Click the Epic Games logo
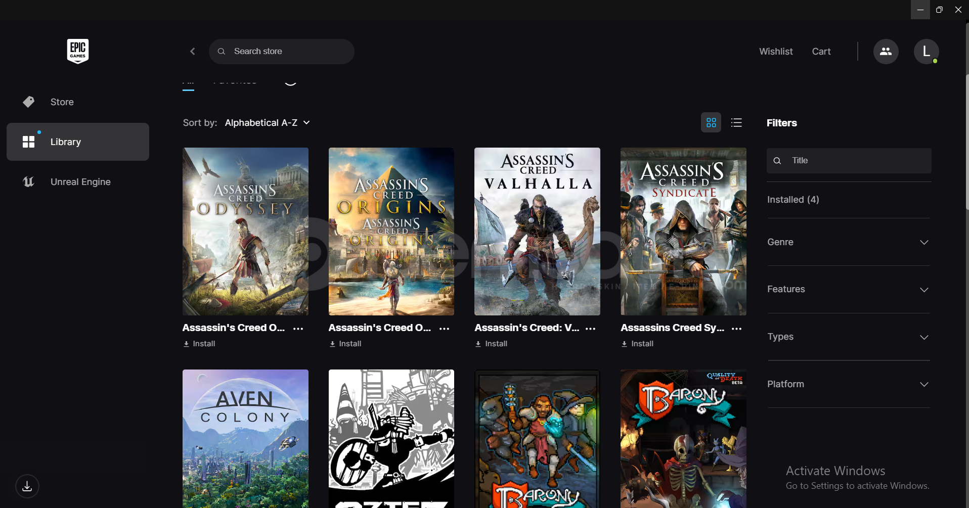 (x=78, y=51)
